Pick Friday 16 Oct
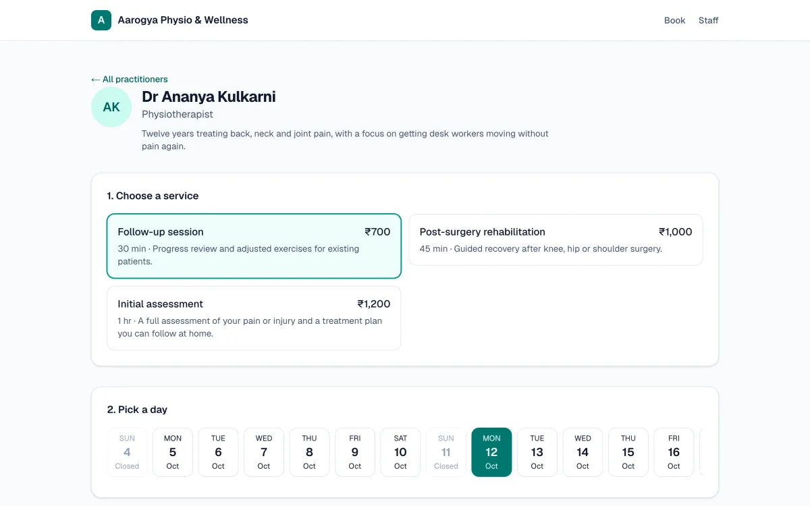The width and height of the screenshot is (810, 506). pyautogui.click(x=674, y=452)
